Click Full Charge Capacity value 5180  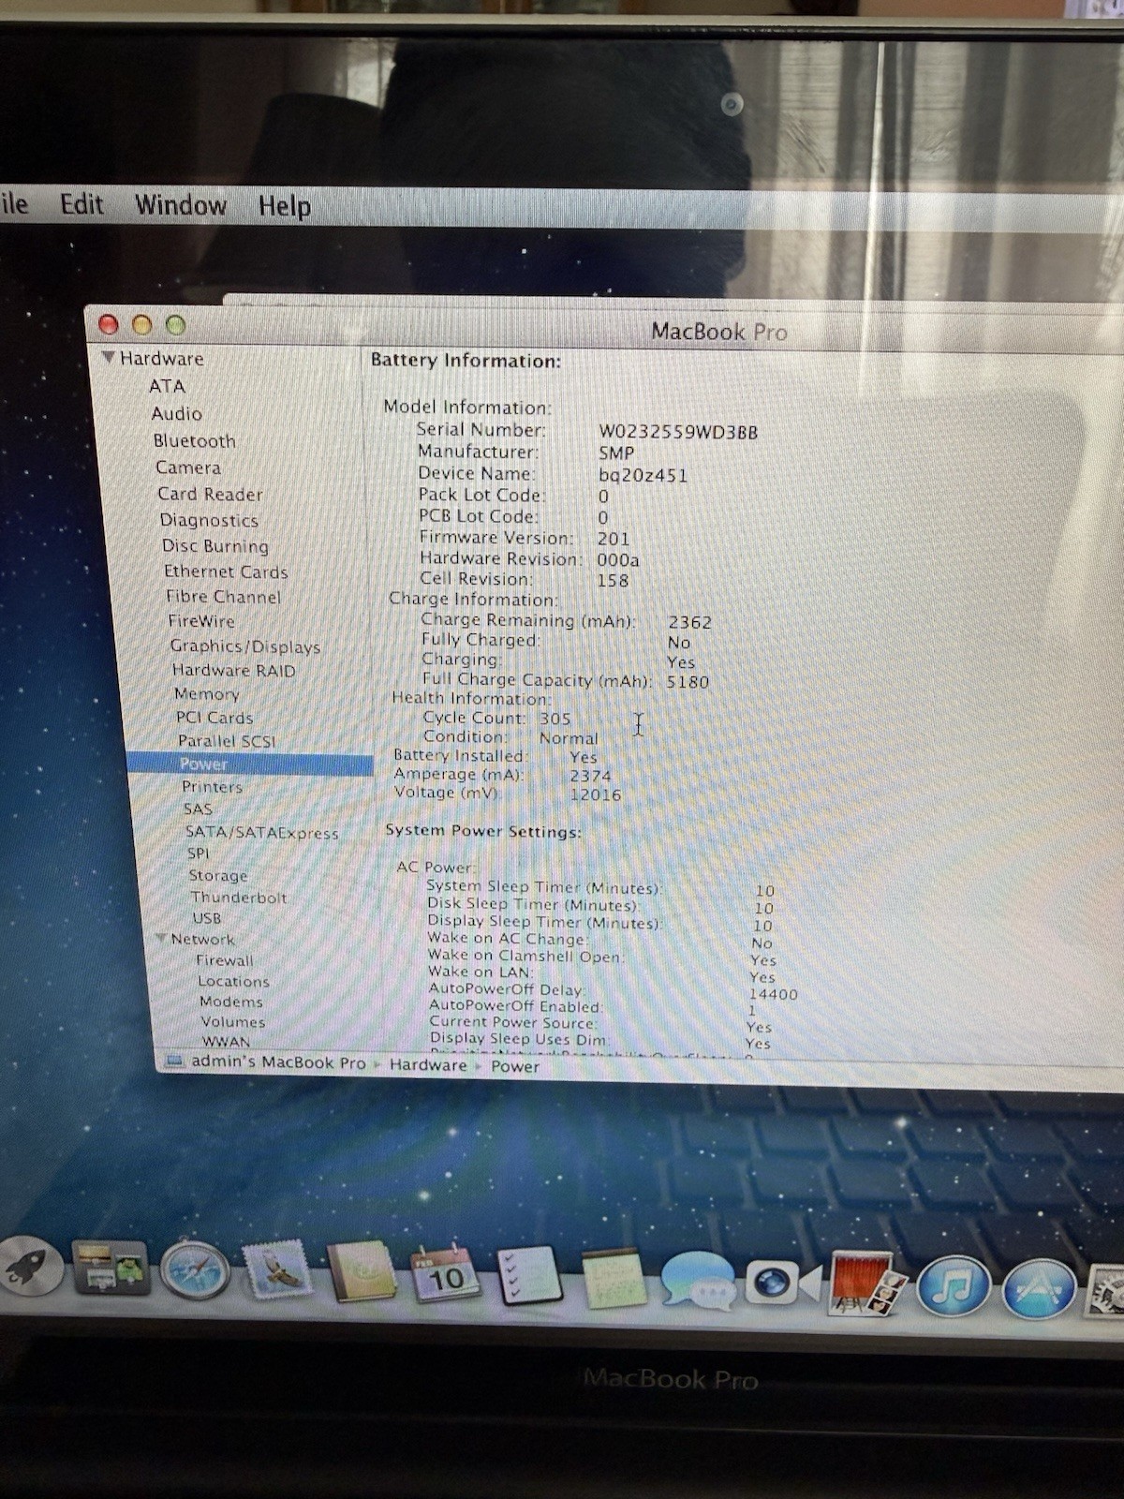coord(688,682)
